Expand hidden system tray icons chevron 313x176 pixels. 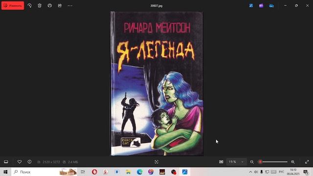click(x=250, y=172)
